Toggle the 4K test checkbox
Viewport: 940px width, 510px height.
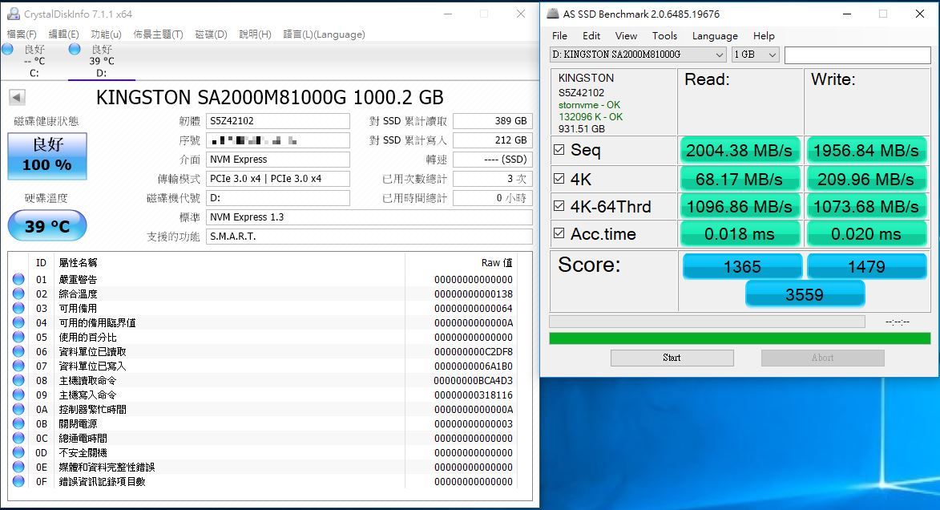point(559,178)
